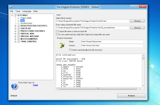160x105 pixels.
Task: Click the output protected file name field
Action: click(92, 28)
